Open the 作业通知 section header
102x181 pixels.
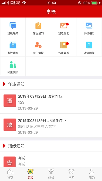(x=51, y=84)
